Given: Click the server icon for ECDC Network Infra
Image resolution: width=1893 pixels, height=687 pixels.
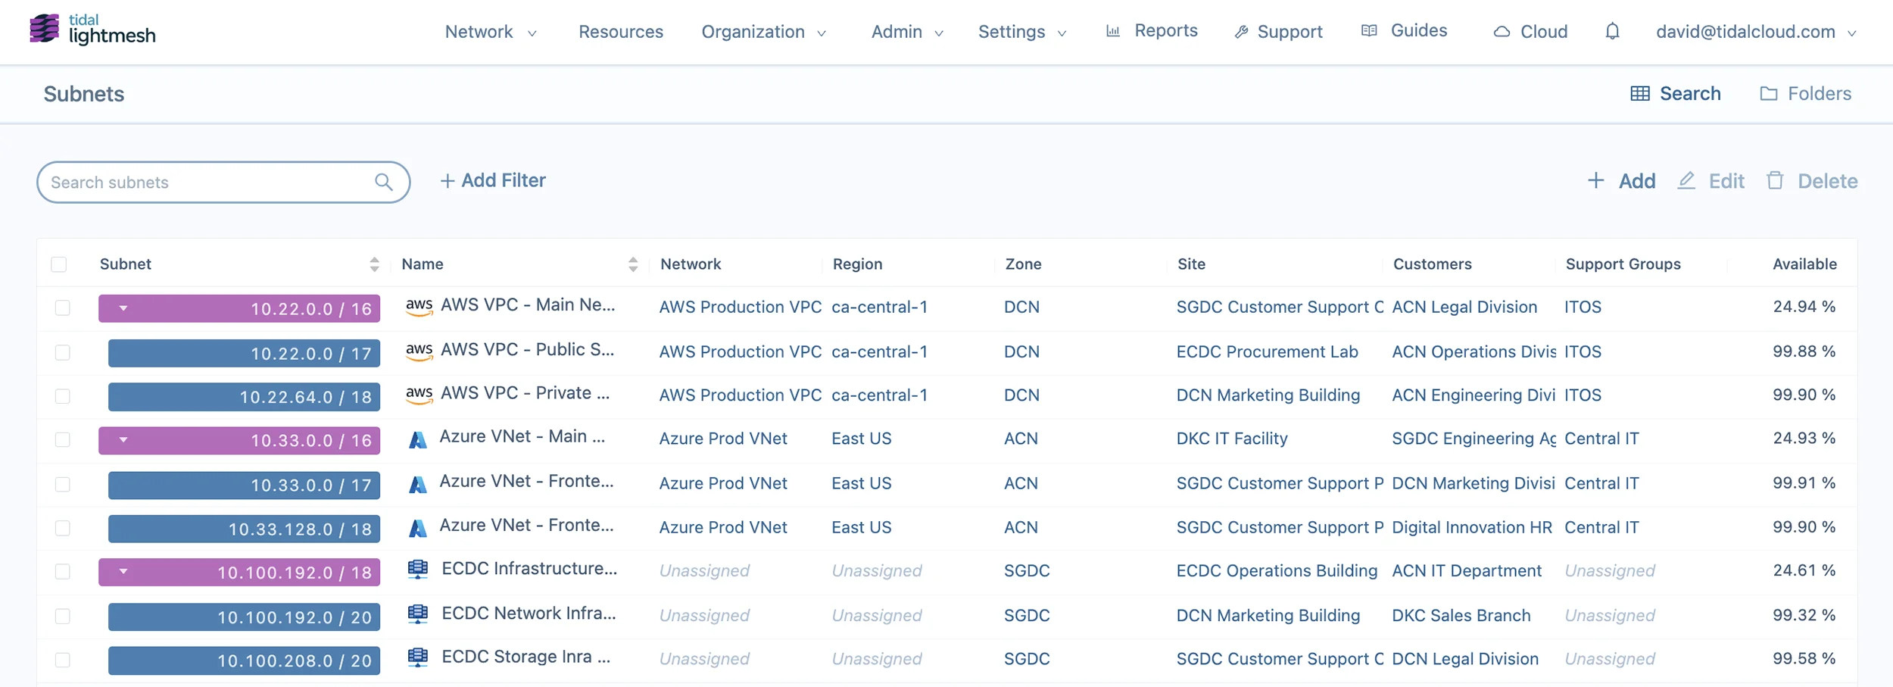Looking at the screenshot, I should click(x=418, y=614).
